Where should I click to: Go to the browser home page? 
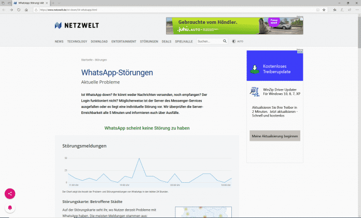pyautogui.click(x=26, y=9)
